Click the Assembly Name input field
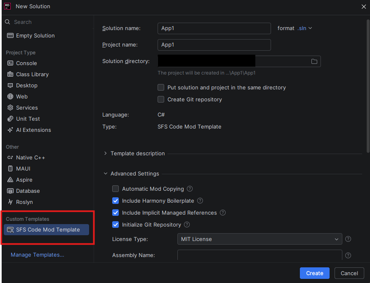The width and height of the screenshot is (370, 283). [x=259, y=255]
